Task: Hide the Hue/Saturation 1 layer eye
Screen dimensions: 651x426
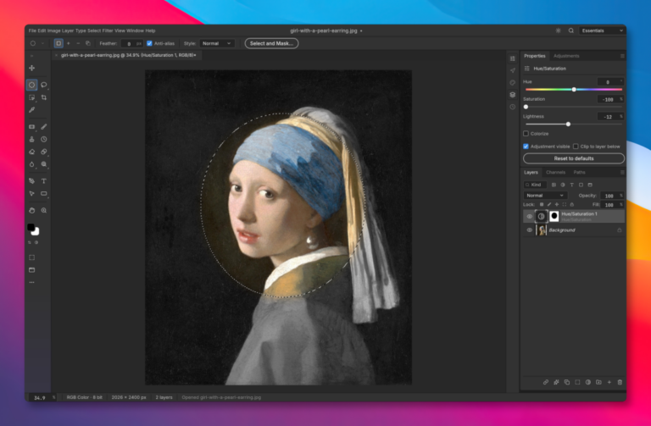Action: 529,216
